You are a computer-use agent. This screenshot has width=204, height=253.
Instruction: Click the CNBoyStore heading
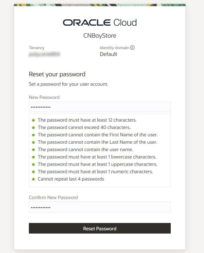pyautogui.click(x=100, y=36)
